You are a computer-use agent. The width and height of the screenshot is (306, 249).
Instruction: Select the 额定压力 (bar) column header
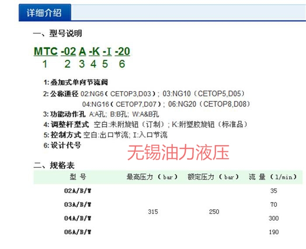click(214, 177)
